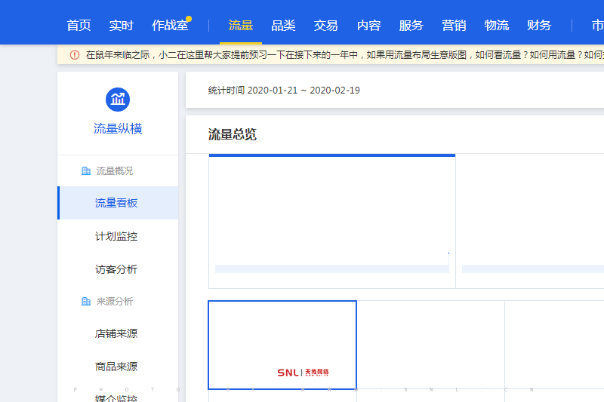Open 计划监控 from the sidebar
Screen dimensions: 604x402
point(116,236)
